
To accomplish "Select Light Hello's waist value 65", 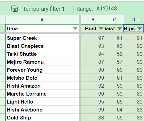I will point(114,102).
